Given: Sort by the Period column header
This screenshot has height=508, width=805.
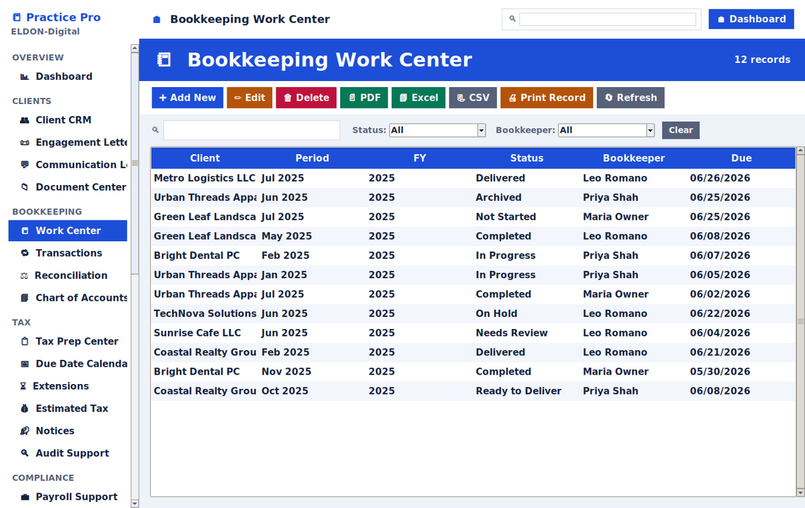Looking at the screenshot, I should (x=312, y=158).
